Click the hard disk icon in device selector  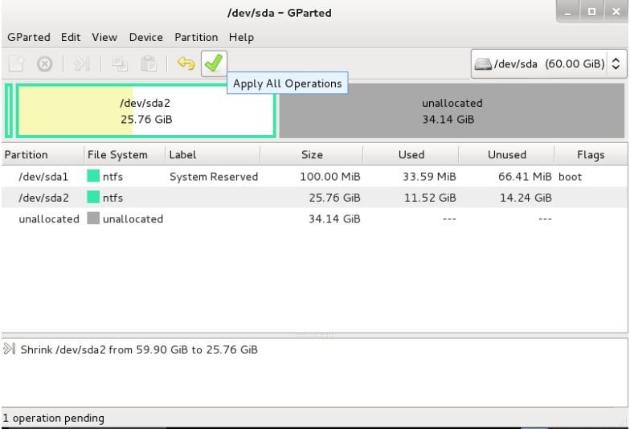point(483,64)
